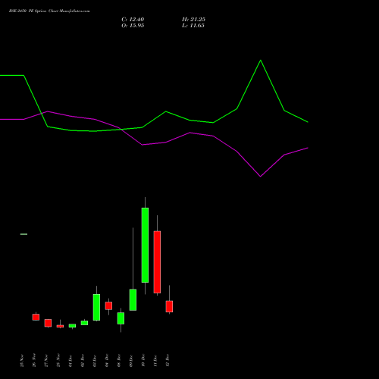Click the highest peak of the green line
The image size is (379, 379).
point(261,61)
